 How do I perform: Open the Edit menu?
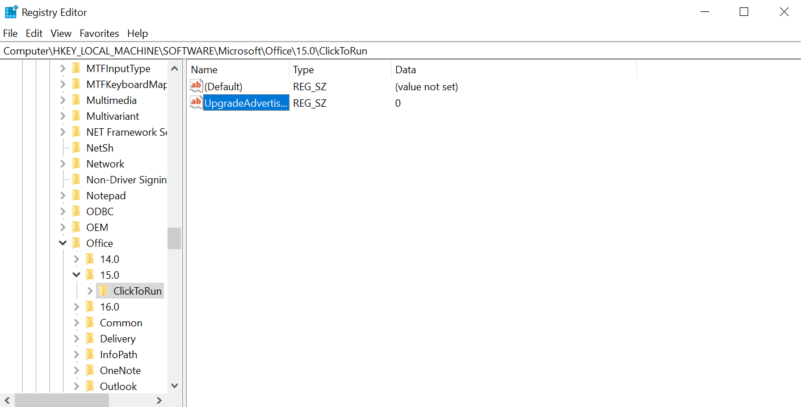[34, 33]
